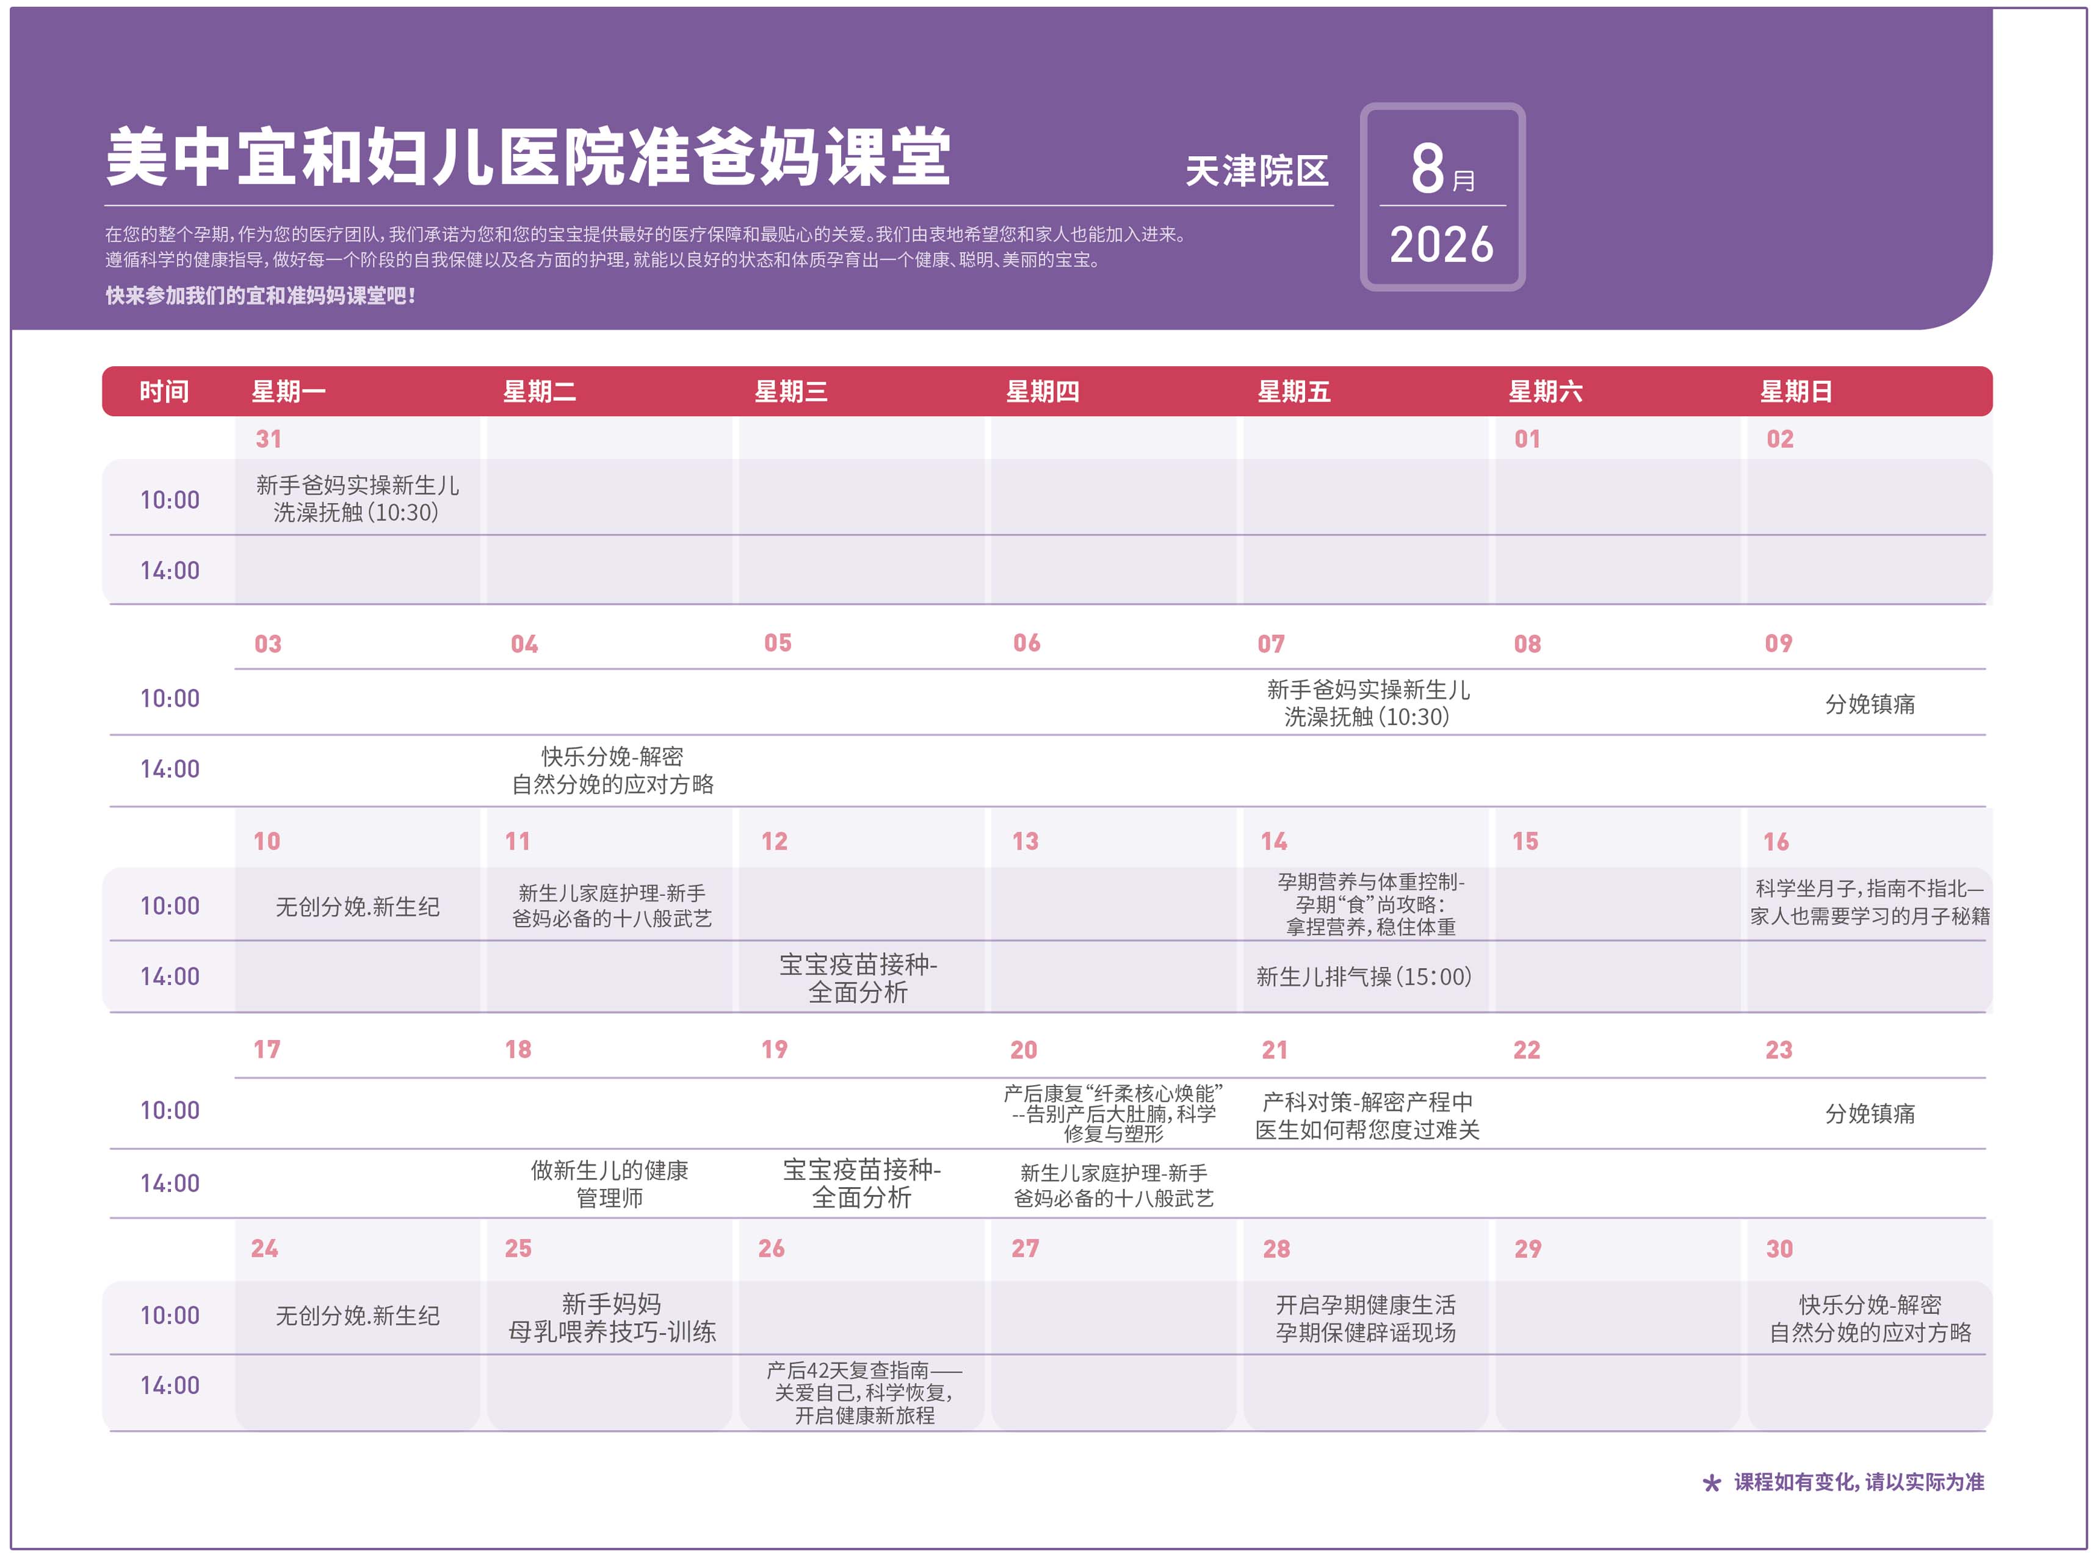Open the "孕期营养与体重控制" class
This screenshot has height=1557, width=2098.
pos(1370,904)
